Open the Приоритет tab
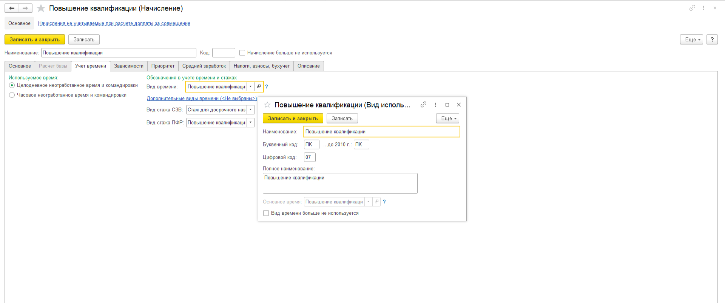The image size is (725, 303). 163,66
